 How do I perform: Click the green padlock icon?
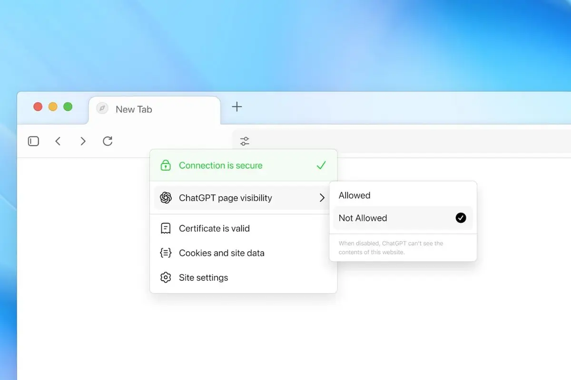coord(166,165)
